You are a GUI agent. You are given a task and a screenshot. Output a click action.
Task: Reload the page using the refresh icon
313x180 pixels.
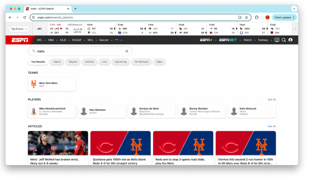pos(25,17)
